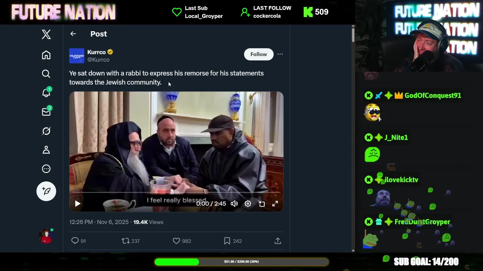
Task: Open the three-dot post options menu
Action: click(x=280, y=54)
